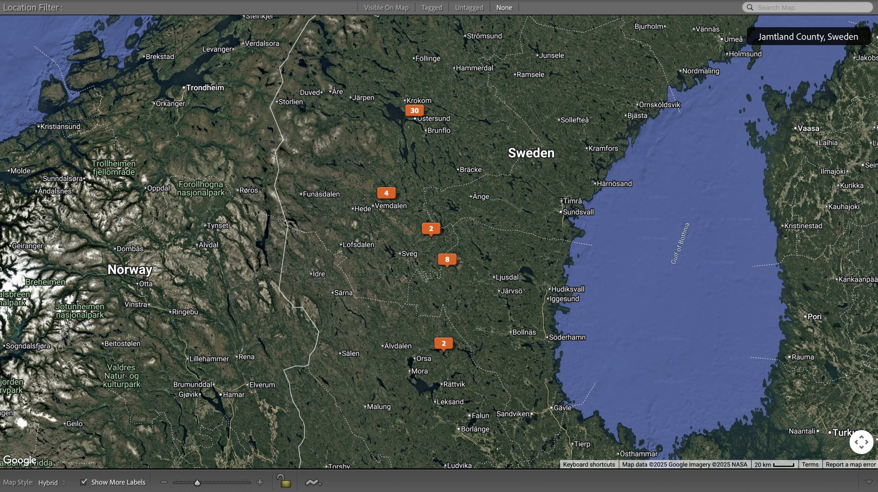Click the zoom in plus icon

pos(260,482)
